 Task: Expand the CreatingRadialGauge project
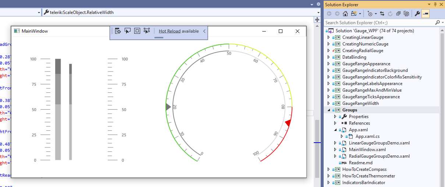point(329,51)
